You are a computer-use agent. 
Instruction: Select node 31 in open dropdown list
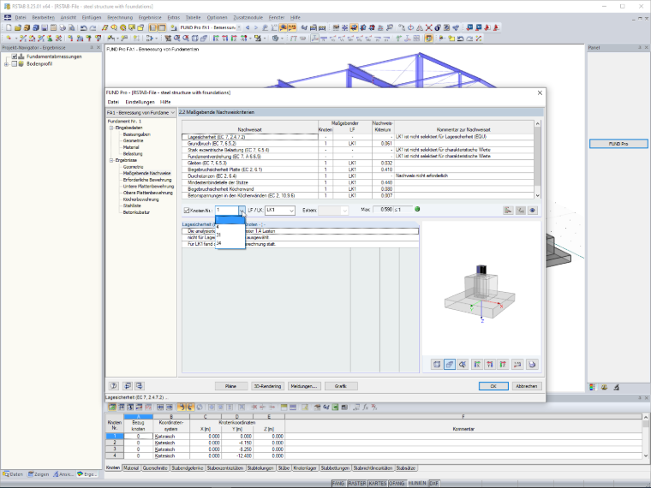click(230, 235)
